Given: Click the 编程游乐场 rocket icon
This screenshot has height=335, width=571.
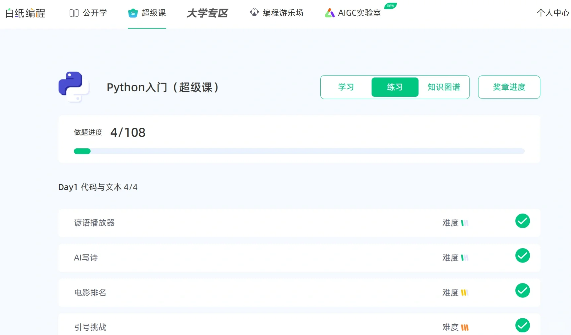Looking at the screenshot, I should click(x=254, y=12).
